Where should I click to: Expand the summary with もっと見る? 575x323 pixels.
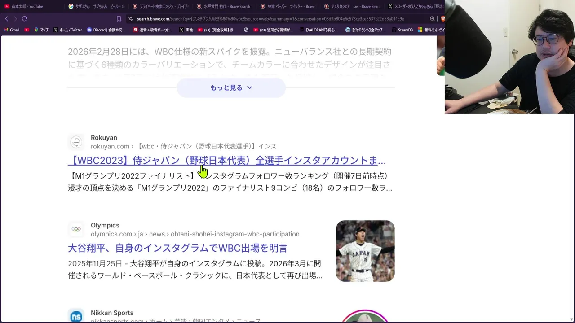click(231, 88)
